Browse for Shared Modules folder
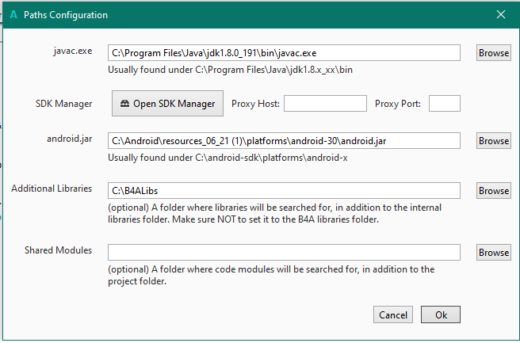The width and height of the screenshot is (520, 343). 493,252
